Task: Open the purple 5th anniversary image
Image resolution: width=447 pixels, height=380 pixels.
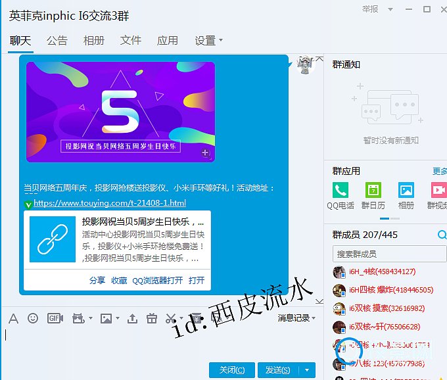Action: coord(120,112)
